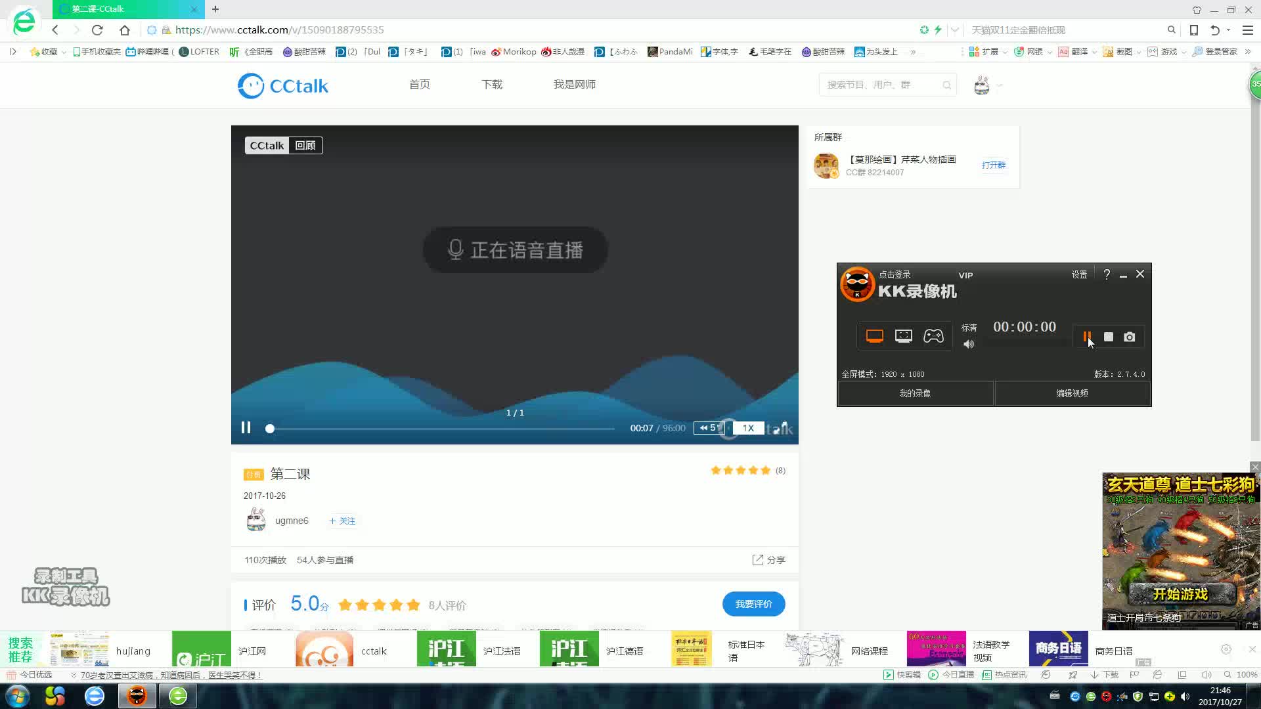Click the orange pause button in KK recorder
1261x709 pixels.
coord(1087,337)
